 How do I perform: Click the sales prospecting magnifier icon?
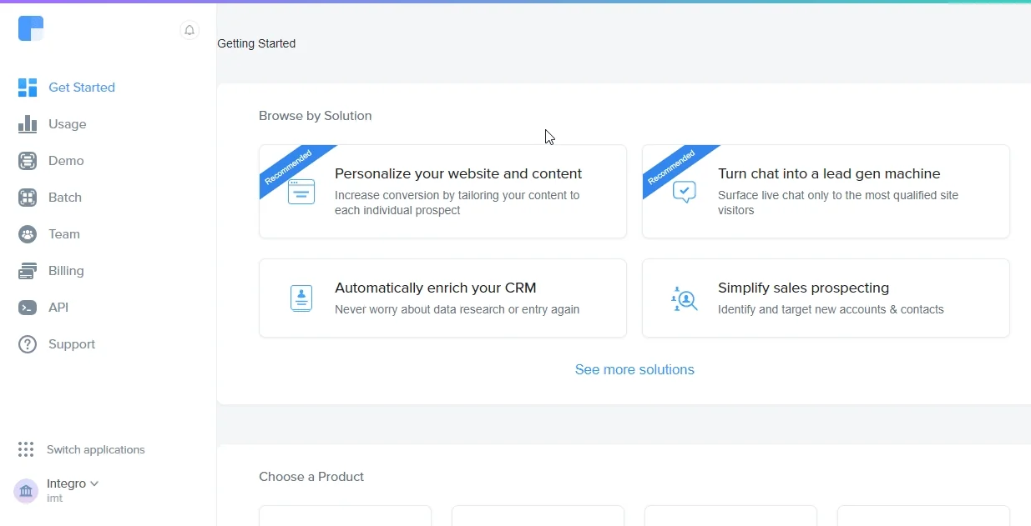(x=685, y=298)
